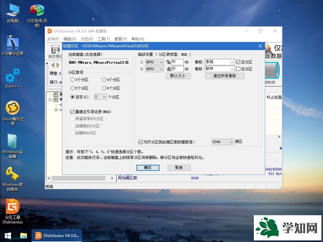Screen dimensions: 323x242
Task: Expand the 2048 sector alignment dropdown
Action: 232,142
